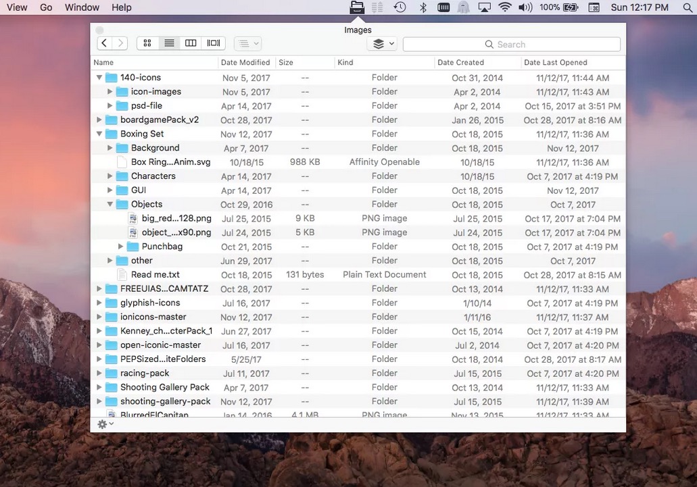Click the volume icon in the menu bar
Image resolution: width=697 pixels, height=487 pixels.
point(525,7)
